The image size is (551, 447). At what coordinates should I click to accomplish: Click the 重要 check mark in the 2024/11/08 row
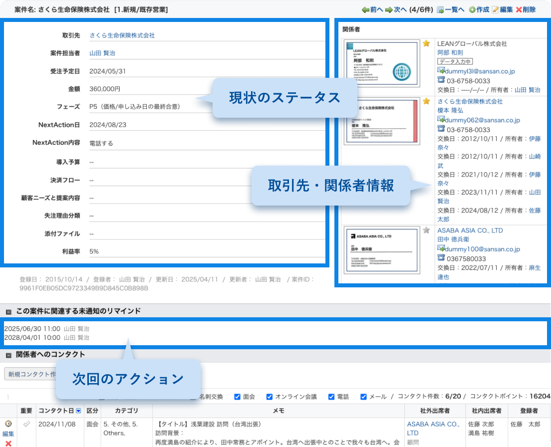(x=26, y=424)
